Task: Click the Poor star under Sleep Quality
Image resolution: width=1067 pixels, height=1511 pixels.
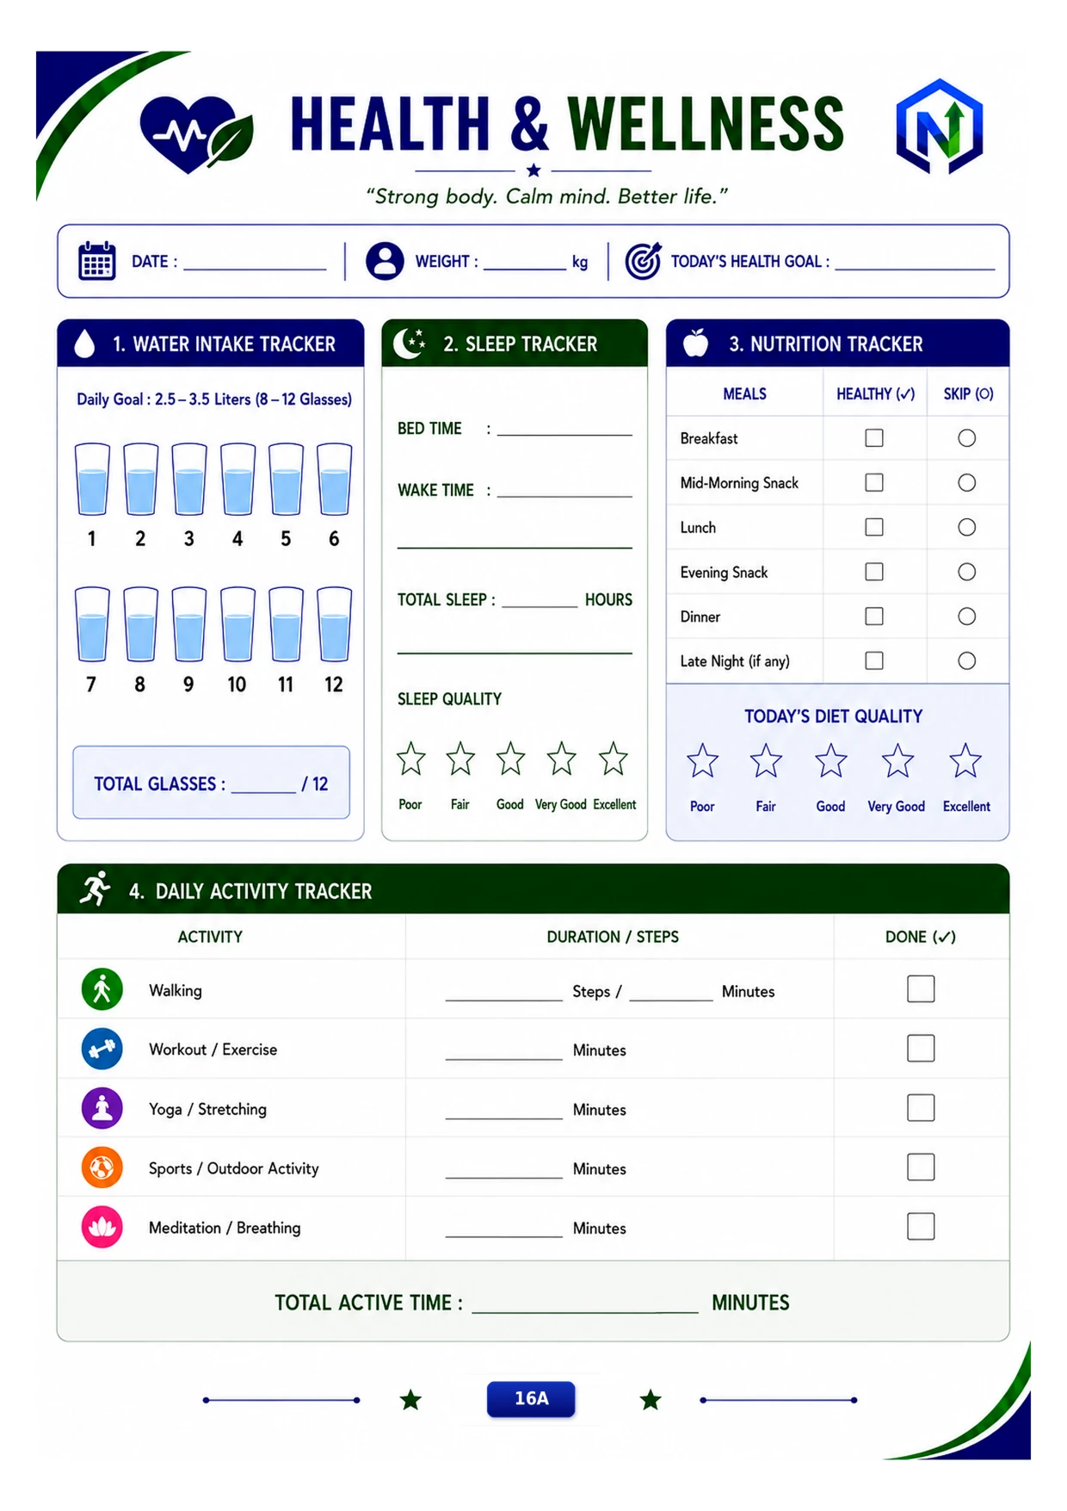Action: (410, 759)
